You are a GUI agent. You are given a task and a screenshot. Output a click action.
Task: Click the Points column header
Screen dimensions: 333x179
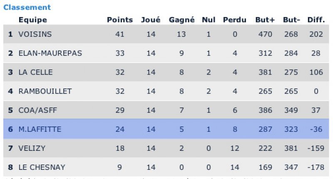[120, 19]
